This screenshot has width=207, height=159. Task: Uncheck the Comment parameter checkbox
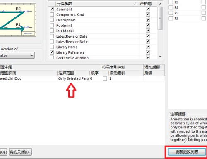click(x=52, y=9)
